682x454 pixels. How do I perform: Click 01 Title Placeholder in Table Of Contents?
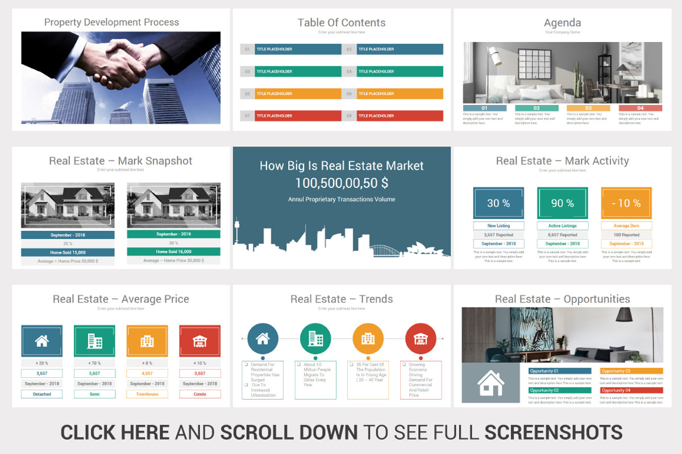[x=291, y=49]
